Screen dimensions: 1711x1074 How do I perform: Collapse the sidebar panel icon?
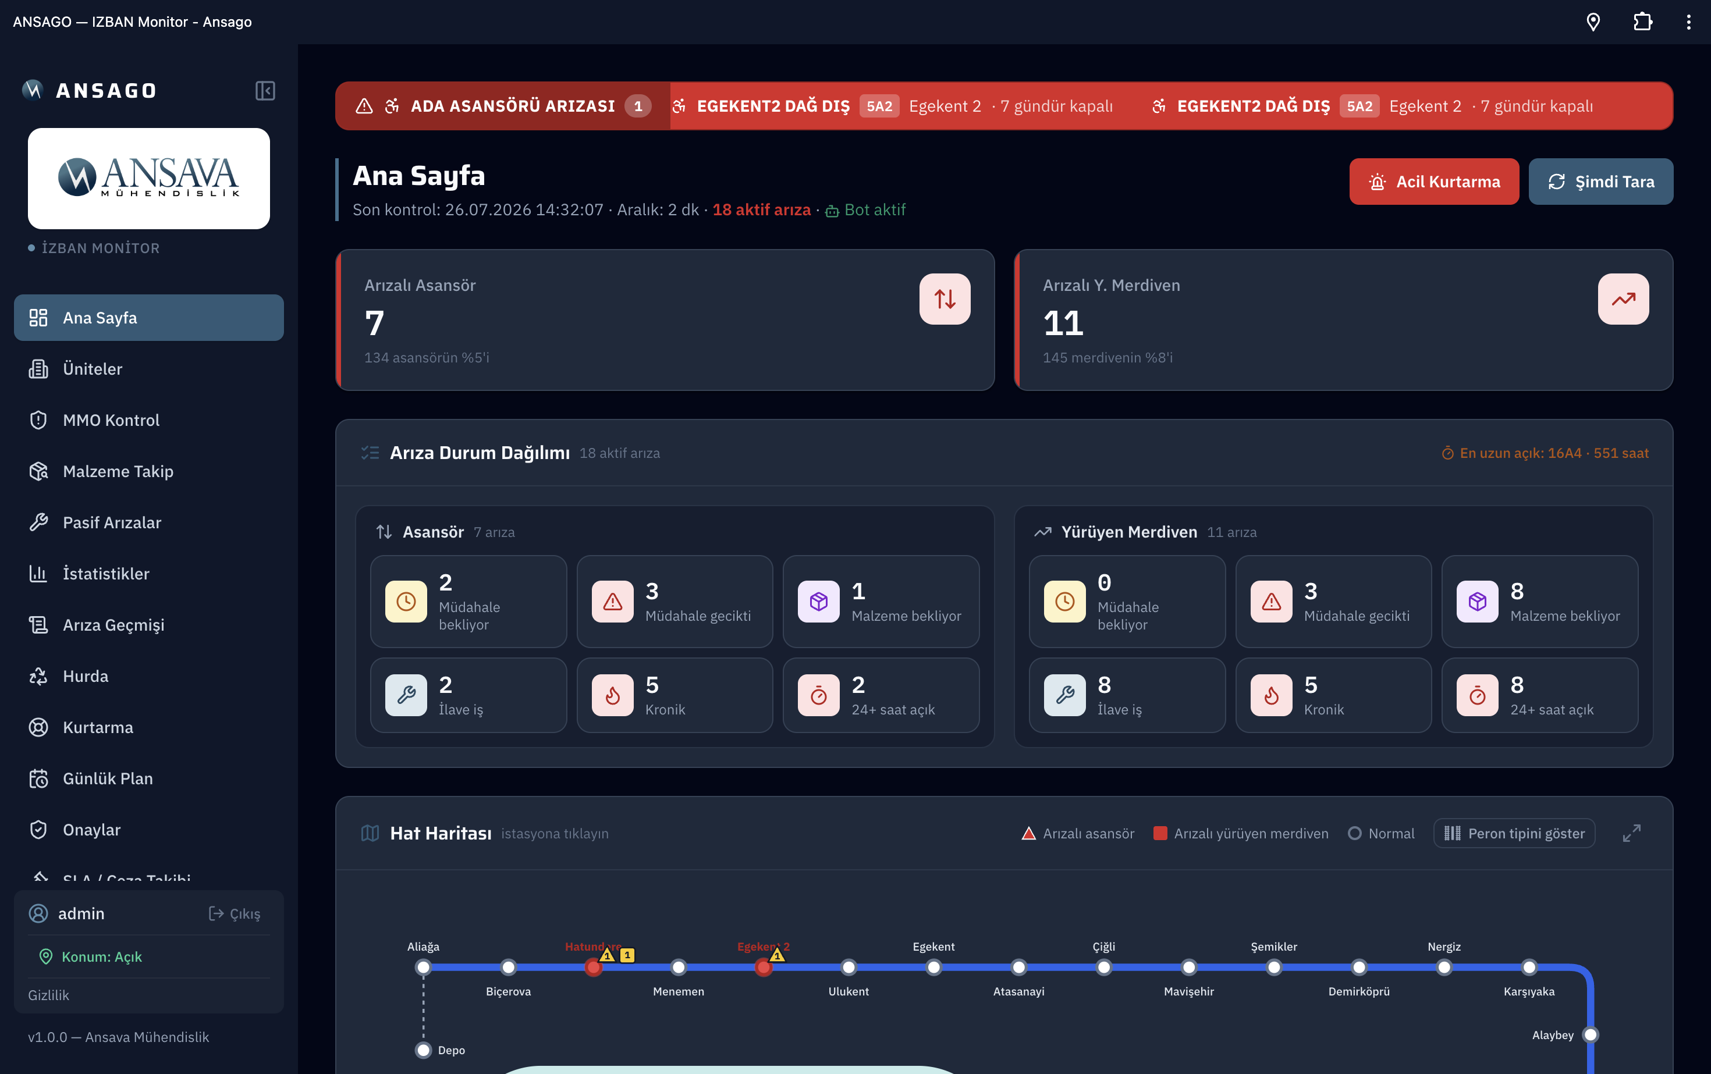[265, 90]
